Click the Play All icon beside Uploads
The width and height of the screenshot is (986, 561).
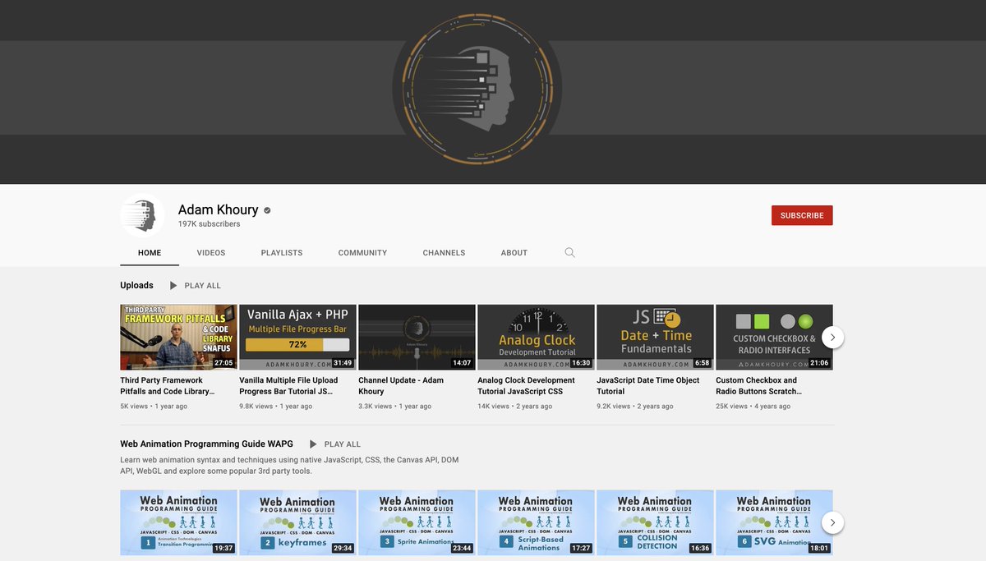173,286
